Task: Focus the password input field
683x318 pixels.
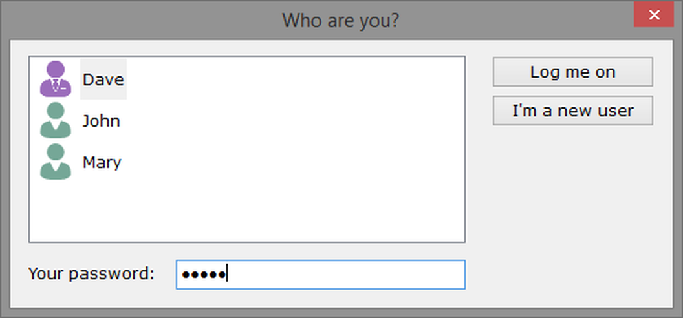Action: coord(320,274)
